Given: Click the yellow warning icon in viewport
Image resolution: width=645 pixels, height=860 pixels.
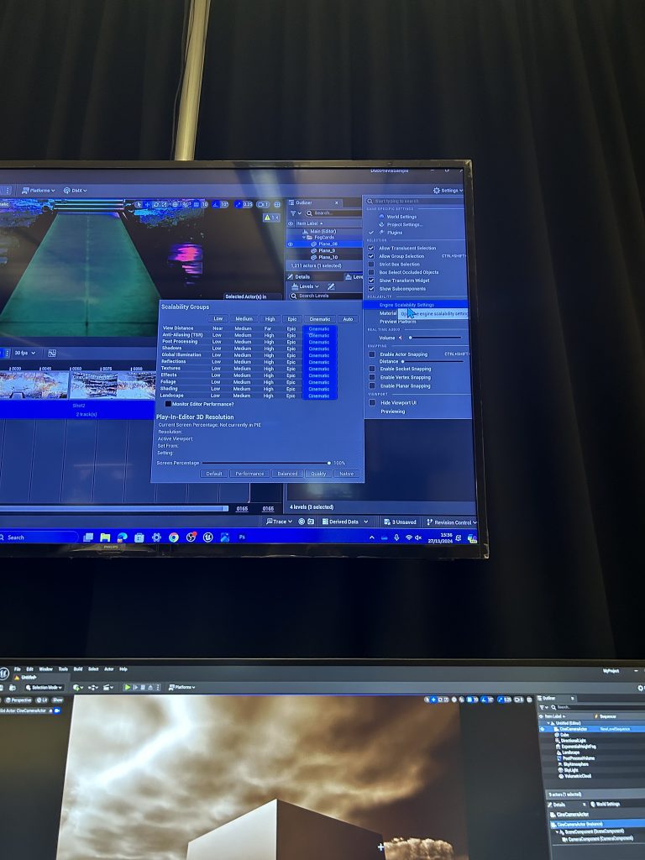Looking at the screenshot, I should point(268,218).
